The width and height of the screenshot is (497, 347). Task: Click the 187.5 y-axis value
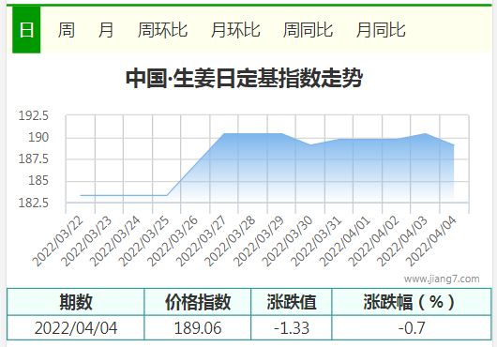coord(34,158)
